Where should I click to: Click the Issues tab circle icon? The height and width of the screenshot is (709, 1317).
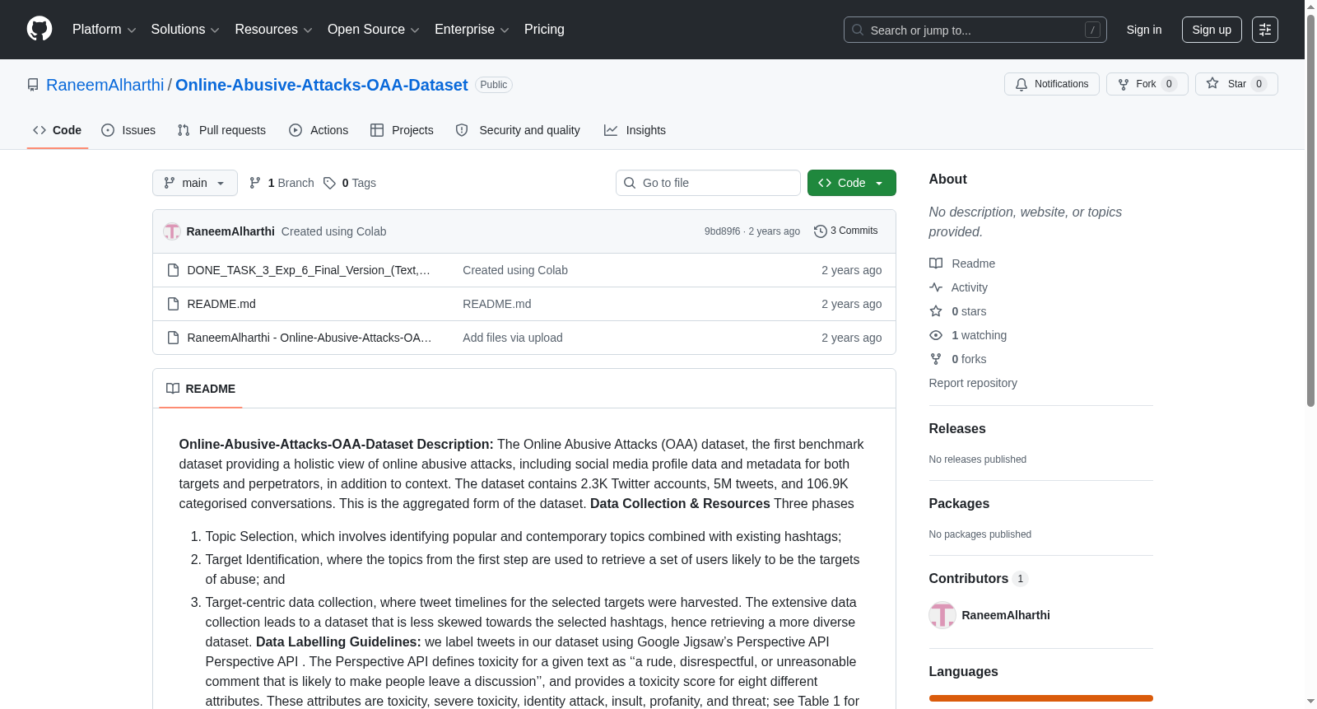click(x=108, y=130)
